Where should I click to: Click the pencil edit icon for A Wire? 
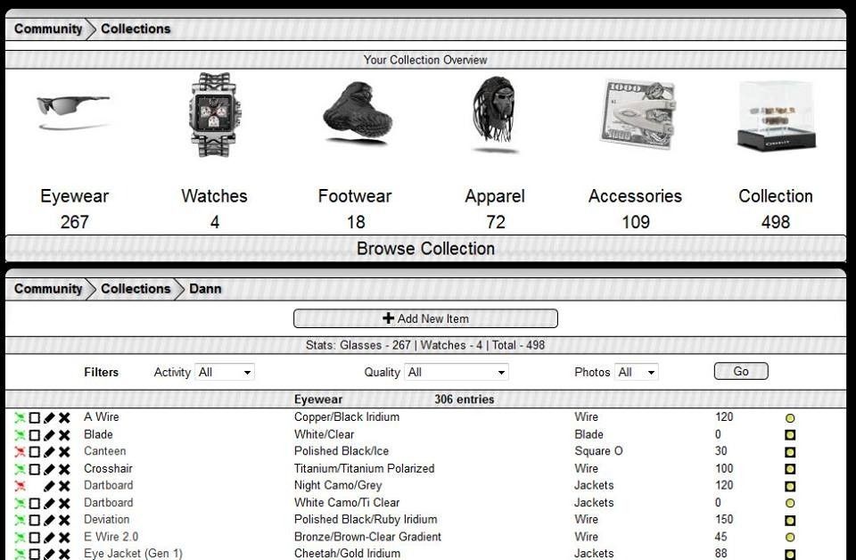click(50, 417)
